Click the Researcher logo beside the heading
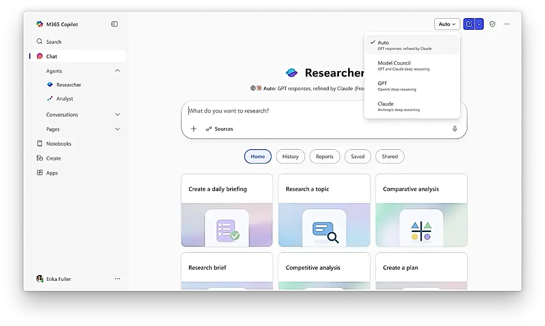 [292, 73]
